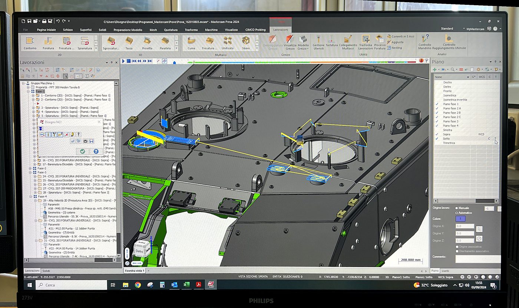This screenshot has height=308, width=519.
Task: Open the File menu
Action: coord(26,30)
